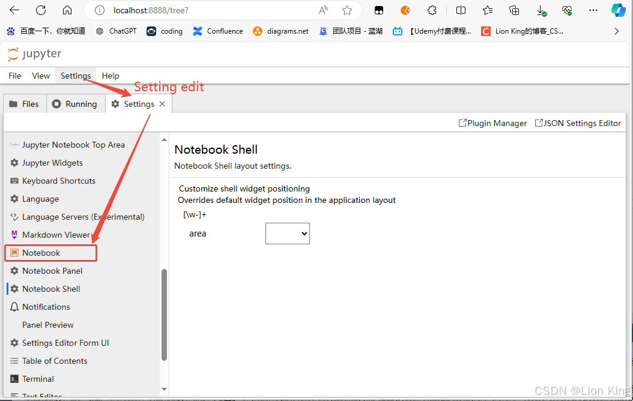
Task: Open JSON Settings Editor link
Action: pos(578,123)
